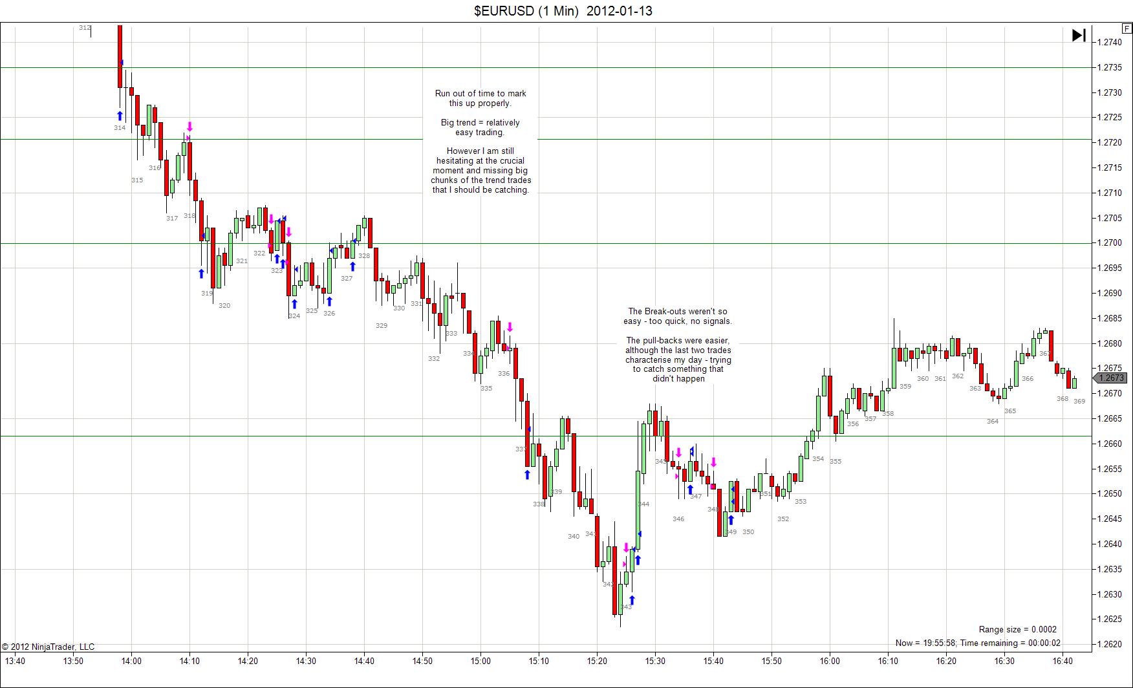1133x688 pixels.
Task: Select the 1.2700 price axis label
Action: point(1109,242)
